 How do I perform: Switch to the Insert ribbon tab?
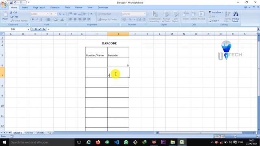(25, 7)
